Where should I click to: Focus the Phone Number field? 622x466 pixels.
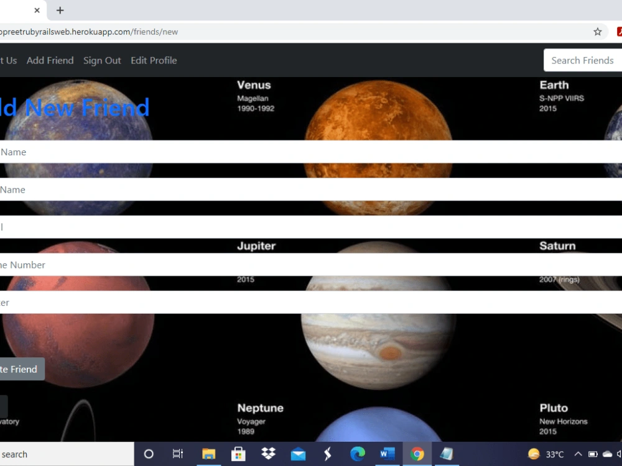tap(311, 265)
